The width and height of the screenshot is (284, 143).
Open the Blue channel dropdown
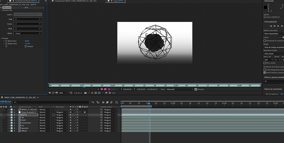point(28,29)
